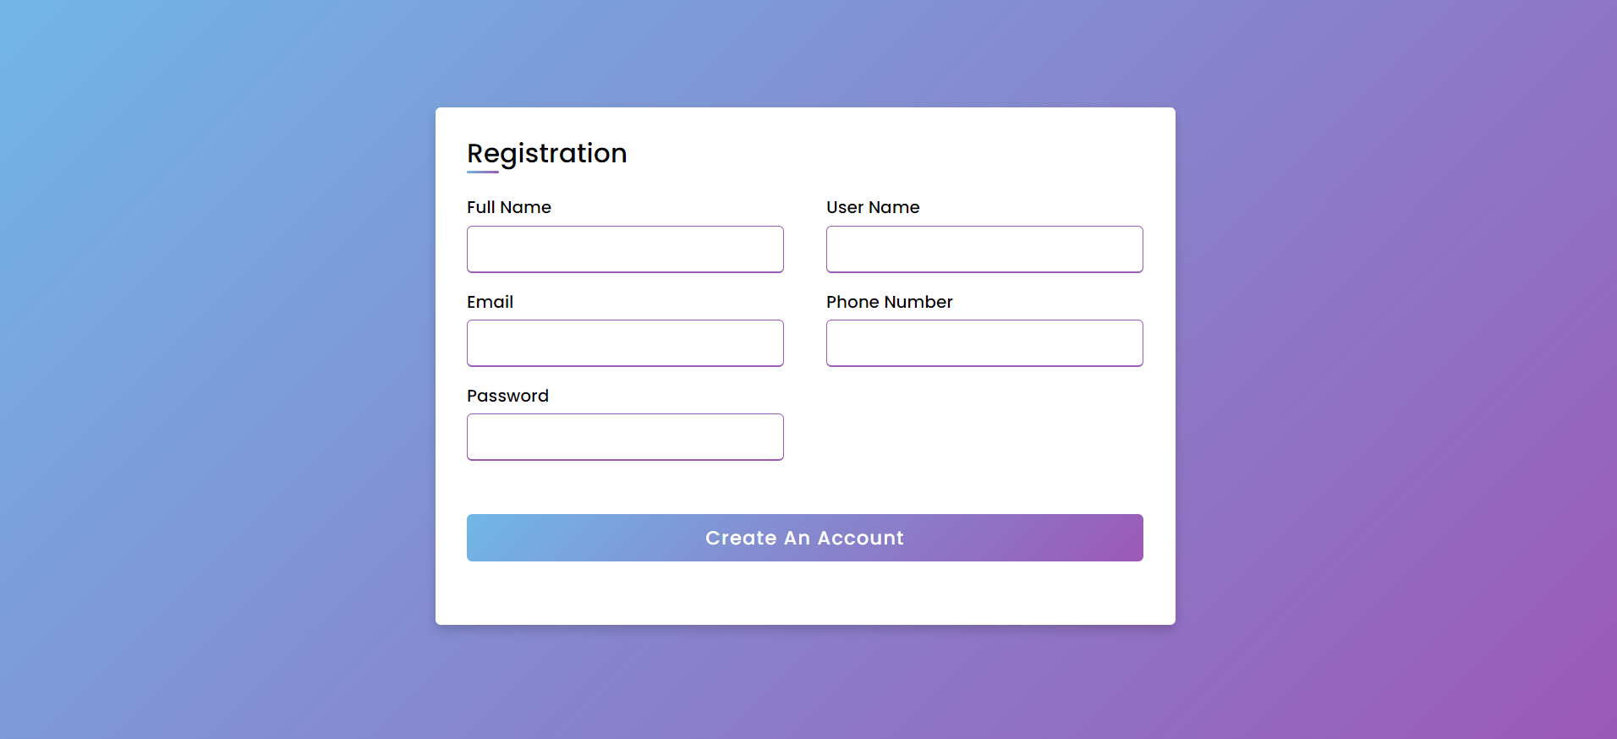Click the User Name label
This screenshot has width=1617, height=739.
pyautogui.click(x=872, y=207)
